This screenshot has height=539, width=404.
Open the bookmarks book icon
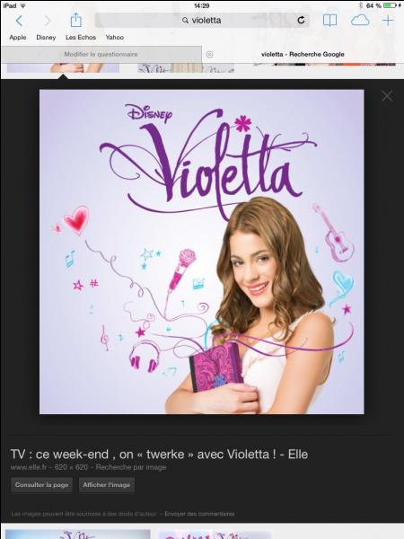[329, 21]
